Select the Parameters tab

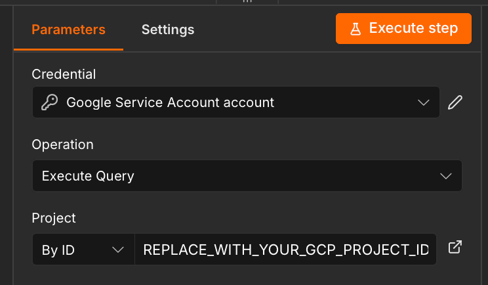(68, 30)
